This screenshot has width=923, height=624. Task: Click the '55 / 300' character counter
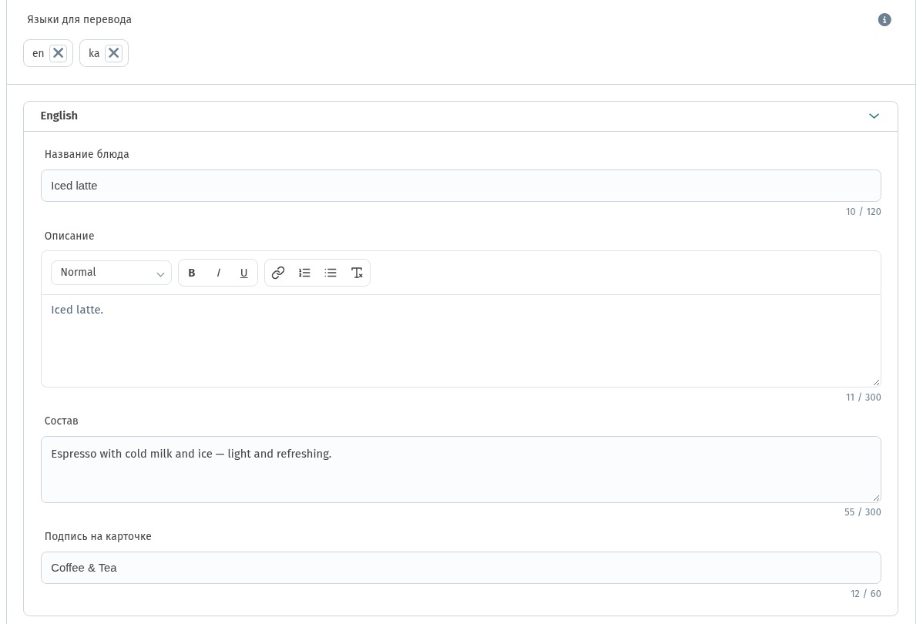click(x=863, y=512)
